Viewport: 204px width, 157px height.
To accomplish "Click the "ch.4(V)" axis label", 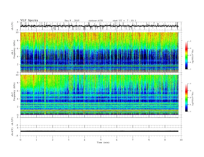I will pos(12,132).
